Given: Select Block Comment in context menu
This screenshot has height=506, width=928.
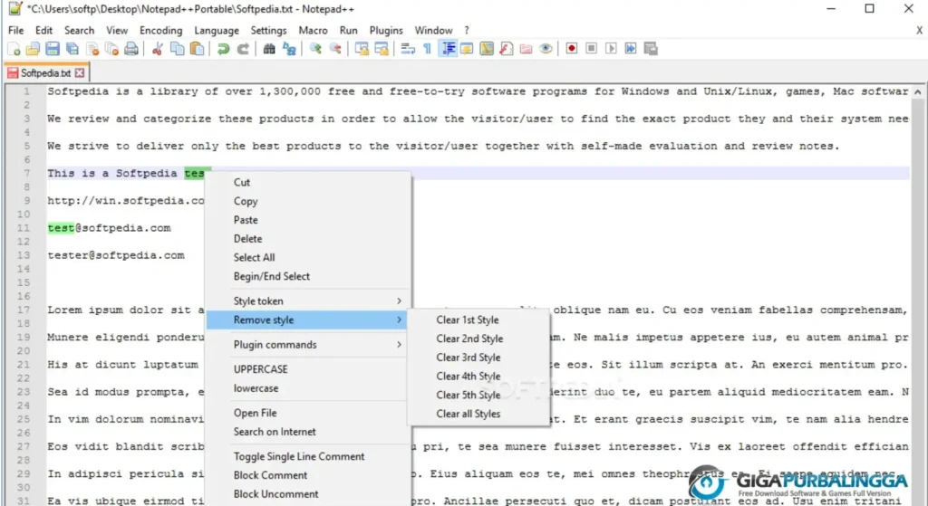Looking at the screenshot, I should coord(270,475).
